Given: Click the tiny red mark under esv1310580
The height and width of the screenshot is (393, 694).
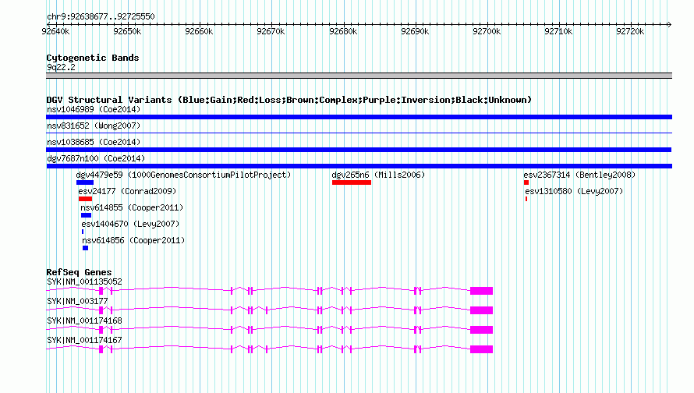Looking at the screenshot, I should tap(526, 199).
